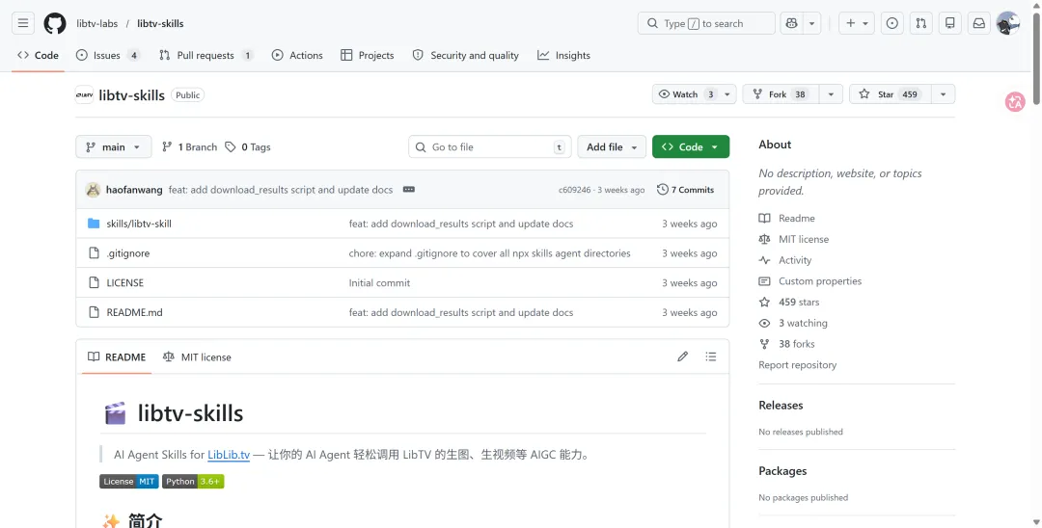Click haofanwang author avatar

(x=93, y=190)
